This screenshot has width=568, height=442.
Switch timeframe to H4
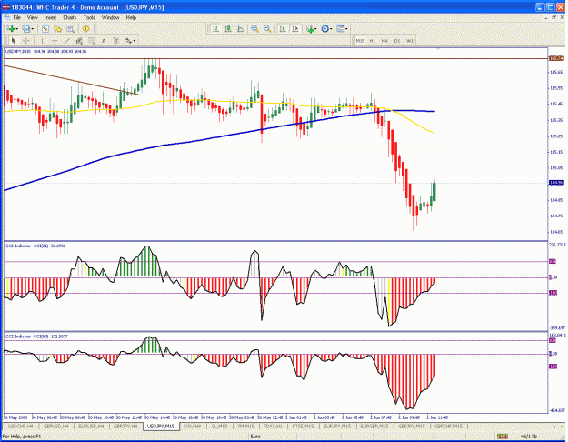pyautogui.click(x=384, y=41)
